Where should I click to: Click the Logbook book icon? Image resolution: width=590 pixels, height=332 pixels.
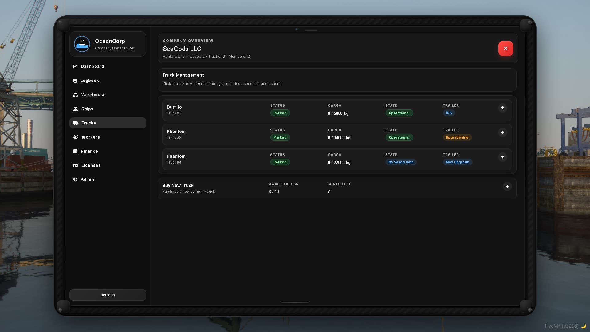[75, 81]
